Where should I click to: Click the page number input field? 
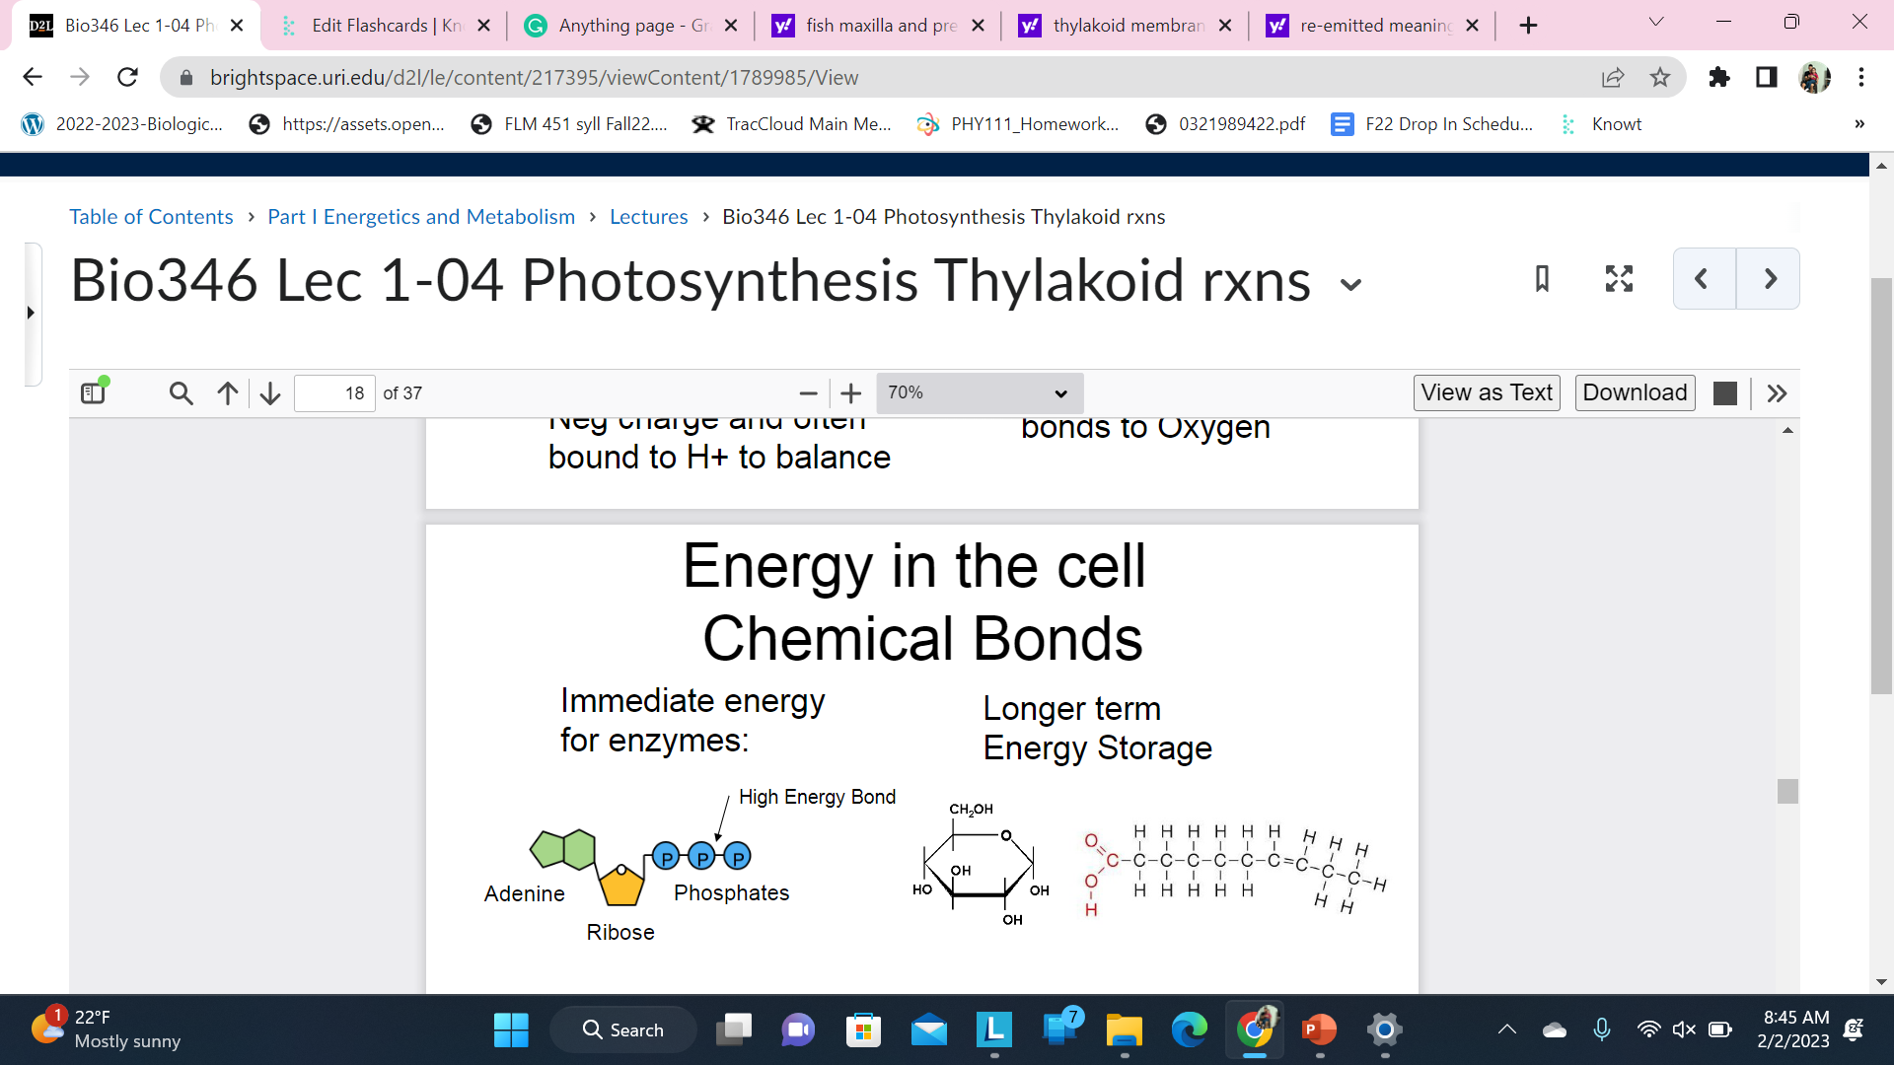(334, 393)
